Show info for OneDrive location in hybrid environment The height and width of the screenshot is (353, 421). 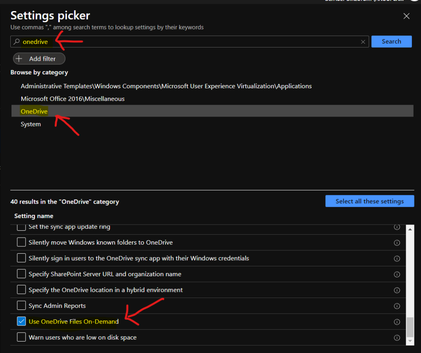click(397, 290)
